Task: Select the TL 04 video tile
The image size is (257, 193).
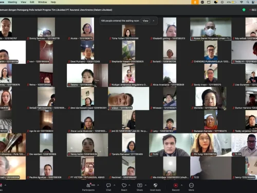Action: coord(244,145)
